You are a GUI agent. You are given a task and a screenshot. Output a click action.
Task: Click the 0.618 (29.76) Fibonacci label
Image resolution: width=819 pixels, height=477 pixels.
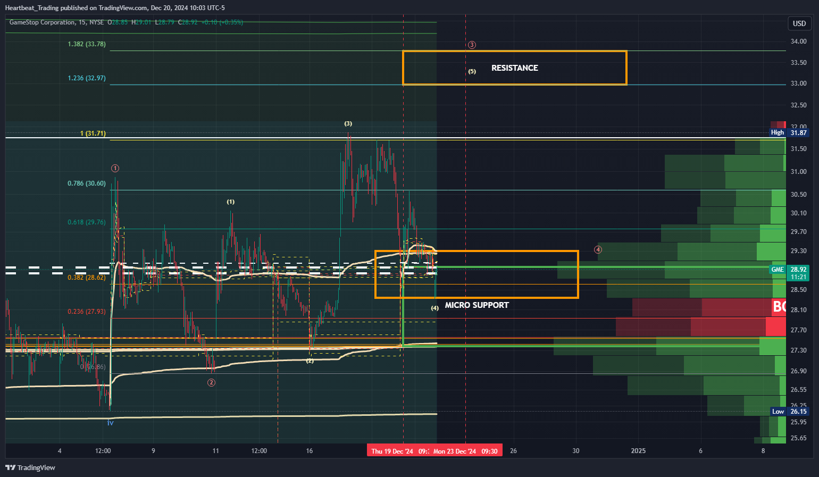(x=87, y=222)
